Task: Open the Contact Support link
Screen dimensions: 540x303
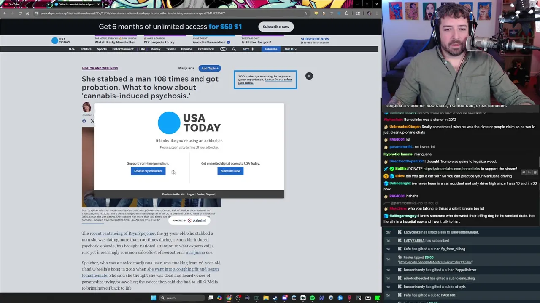Action: 206,194
